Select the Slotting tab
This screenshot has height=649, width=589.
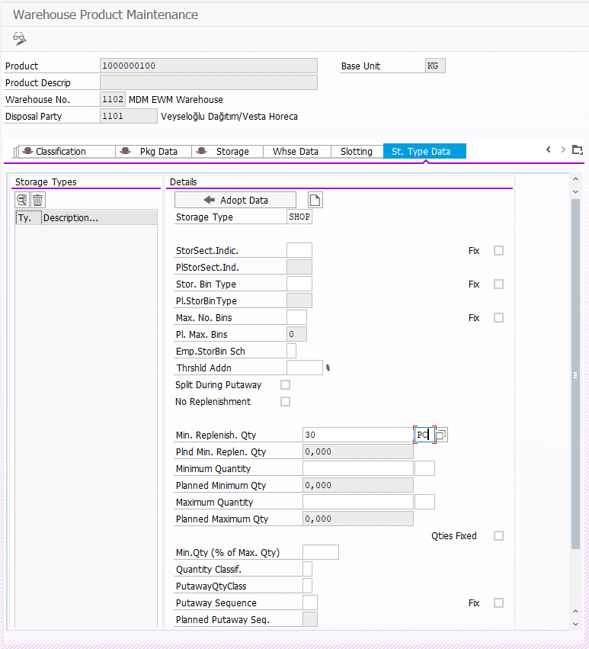356,152
